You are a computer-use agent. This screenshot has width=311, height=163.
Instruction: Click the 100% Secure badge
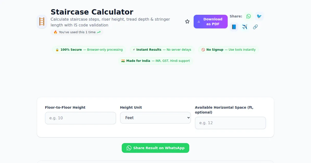pyautogui.click(x=89, y=50)
